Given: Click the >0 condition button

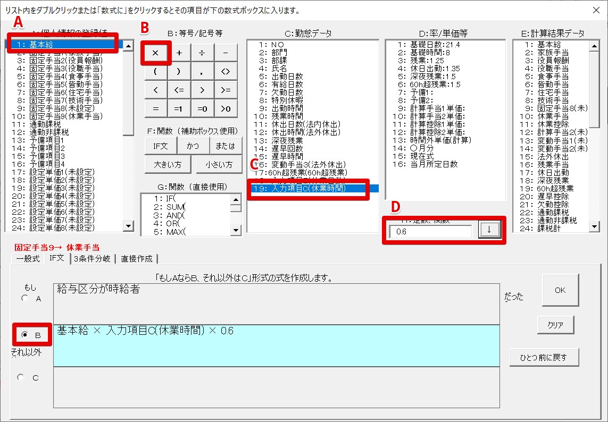Looking at the screenshot, I should coord(226,108).
